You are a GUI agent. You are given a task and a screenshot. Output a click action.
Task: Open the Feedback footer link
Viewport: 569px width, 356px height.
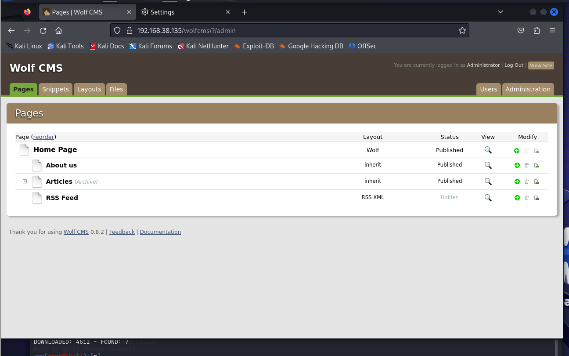122,232
